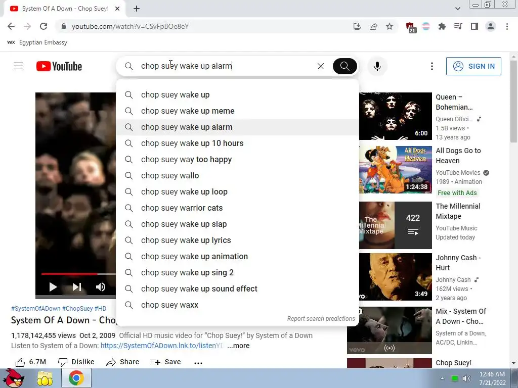
Task: Clear the search box with the X
Action: [x=320, y=66]
